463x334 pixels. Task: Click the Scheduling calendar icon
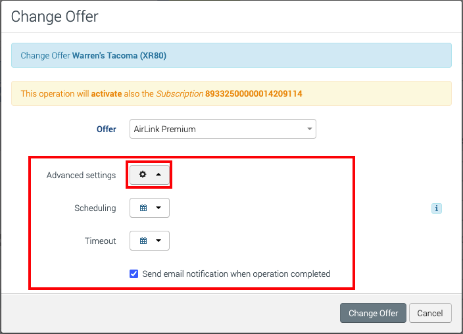pyautogui.click(x=143, y=208)
